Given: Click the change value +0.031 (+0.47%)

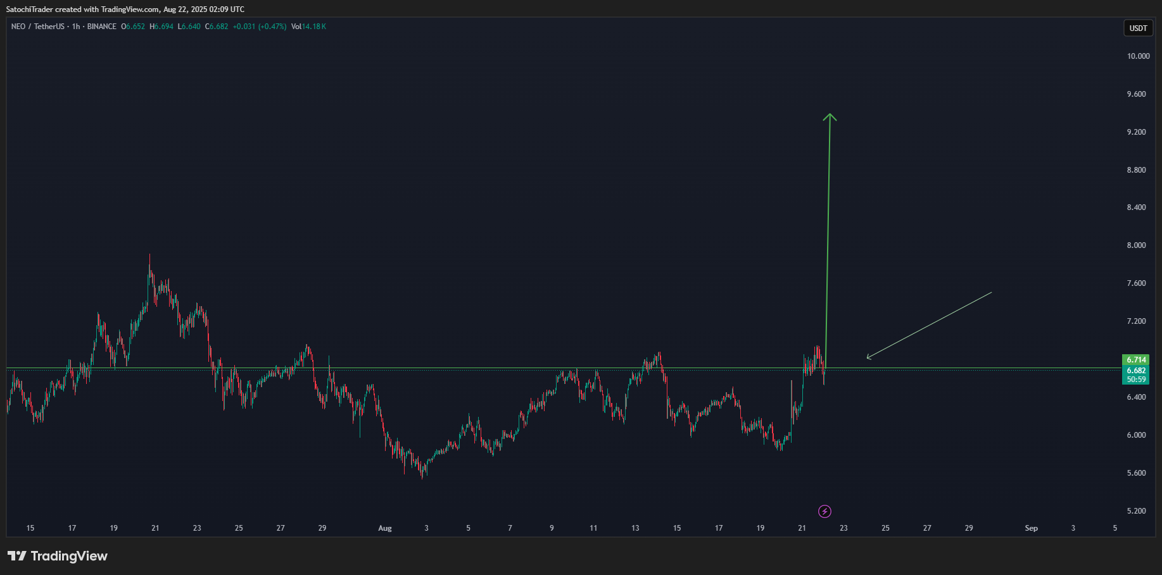Looking at the screenshot, I should pos(260,27).
